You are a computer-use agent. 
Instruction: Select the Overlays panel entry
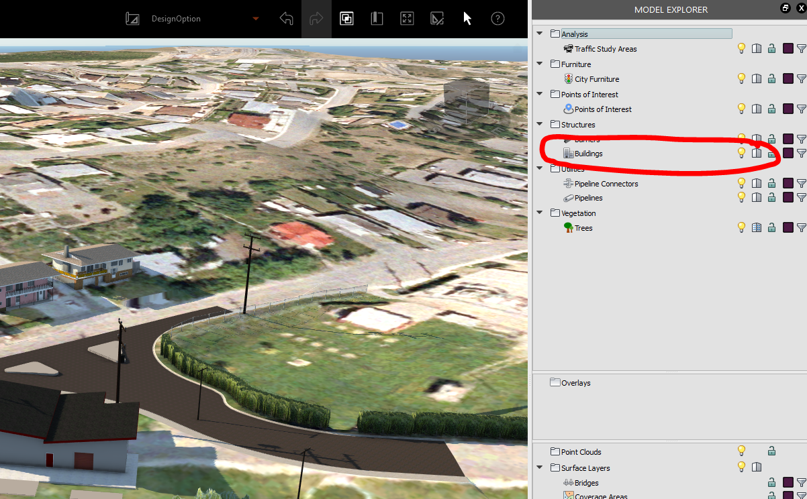click(575, 382)
